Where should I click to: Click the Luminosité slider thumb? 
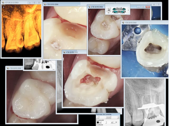coord(106,123)
